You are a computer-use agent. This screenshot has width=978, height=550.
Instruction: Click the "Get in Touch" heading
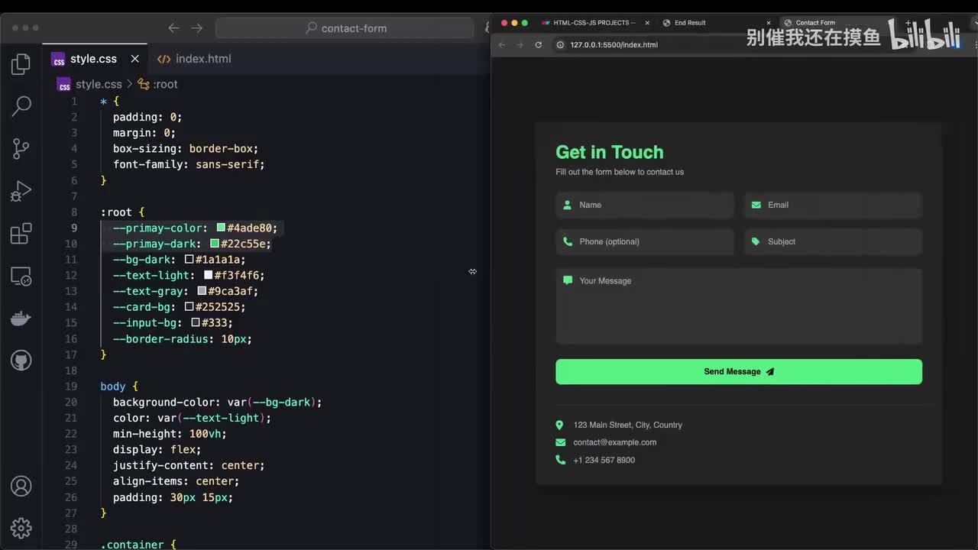[610, 152]
